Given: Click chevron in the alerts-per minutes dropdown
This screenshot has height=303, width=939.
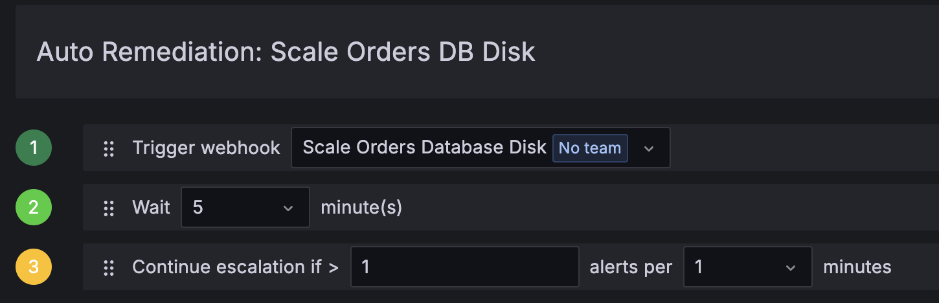Looking at the screenshot, I should click(x=790, y=267).
